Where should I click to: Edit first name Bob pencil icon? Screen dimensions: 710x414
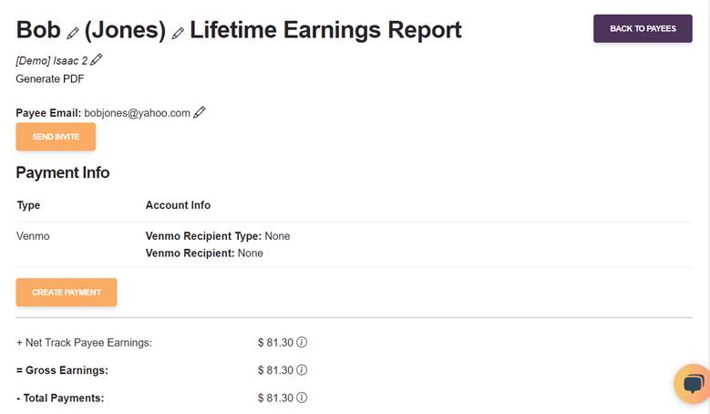[73, 33]
